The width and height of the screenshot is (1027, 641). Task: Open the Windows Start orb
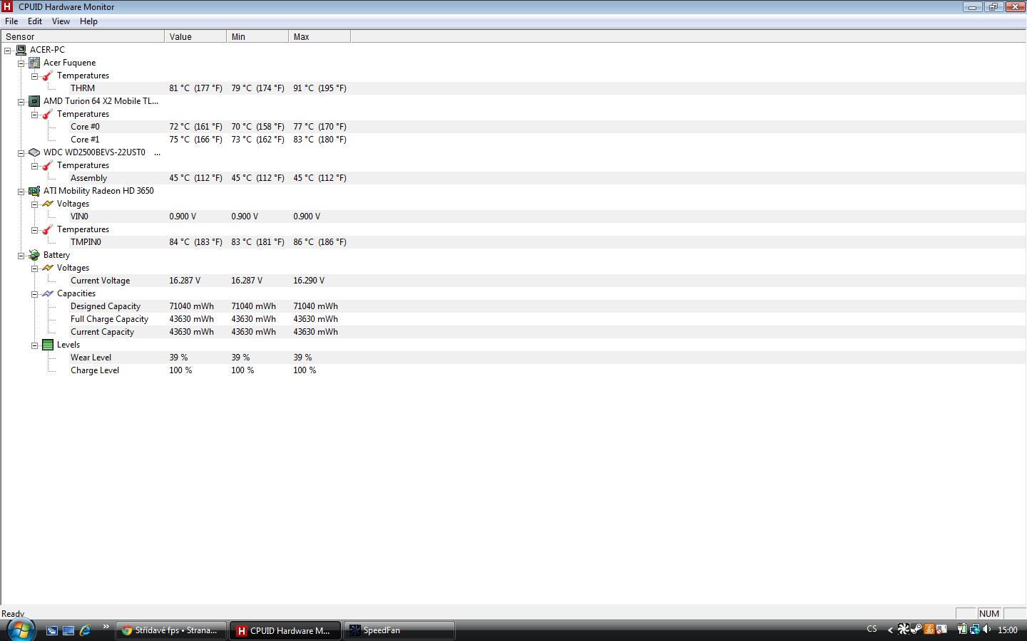[20, 630]
